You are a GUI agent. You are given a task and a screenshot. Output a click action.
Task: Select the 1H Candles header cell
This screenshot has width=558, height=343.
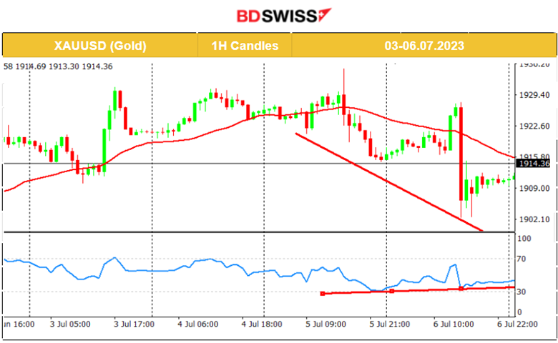point(245,46)
